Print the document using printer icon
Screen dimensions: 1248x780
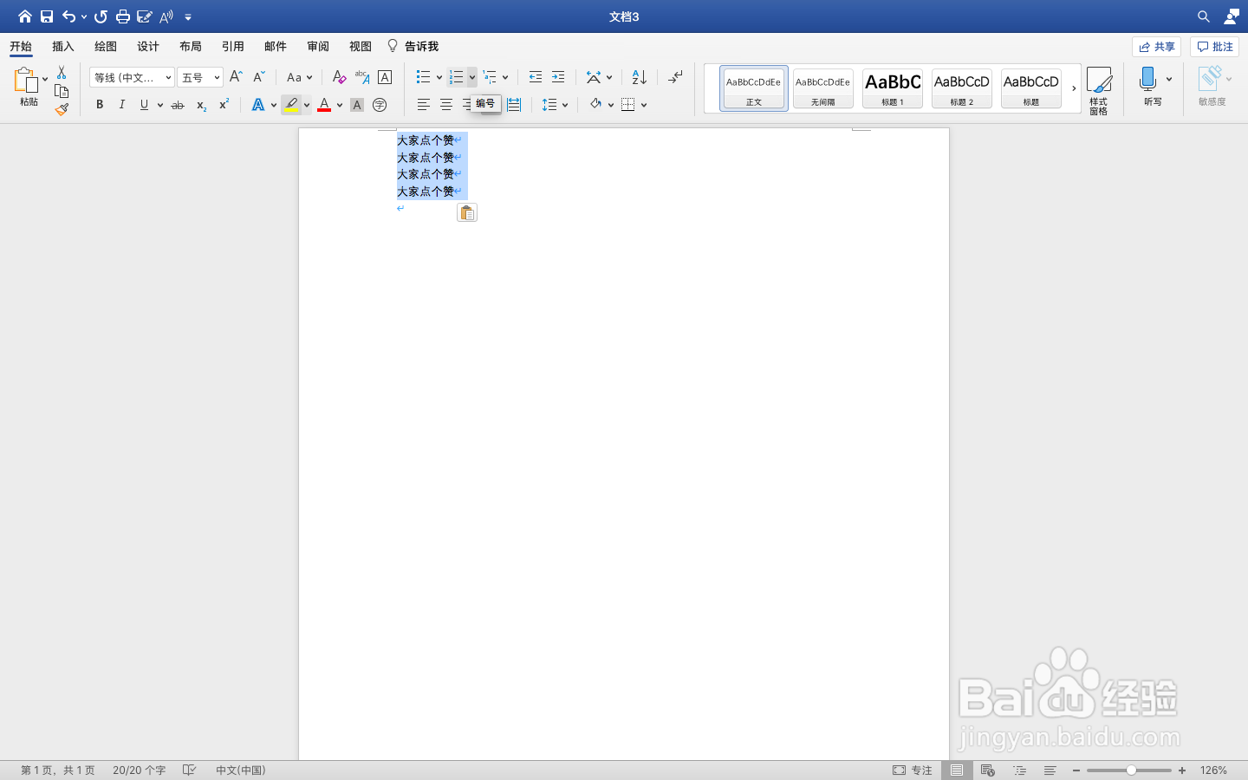(123, 16)
